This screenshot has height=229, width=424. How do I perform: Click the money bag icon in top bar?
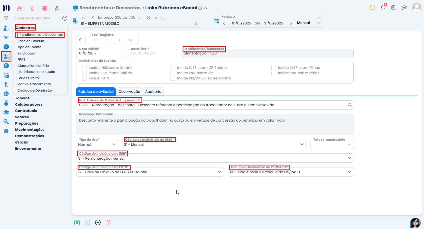[x=57, y=9]
